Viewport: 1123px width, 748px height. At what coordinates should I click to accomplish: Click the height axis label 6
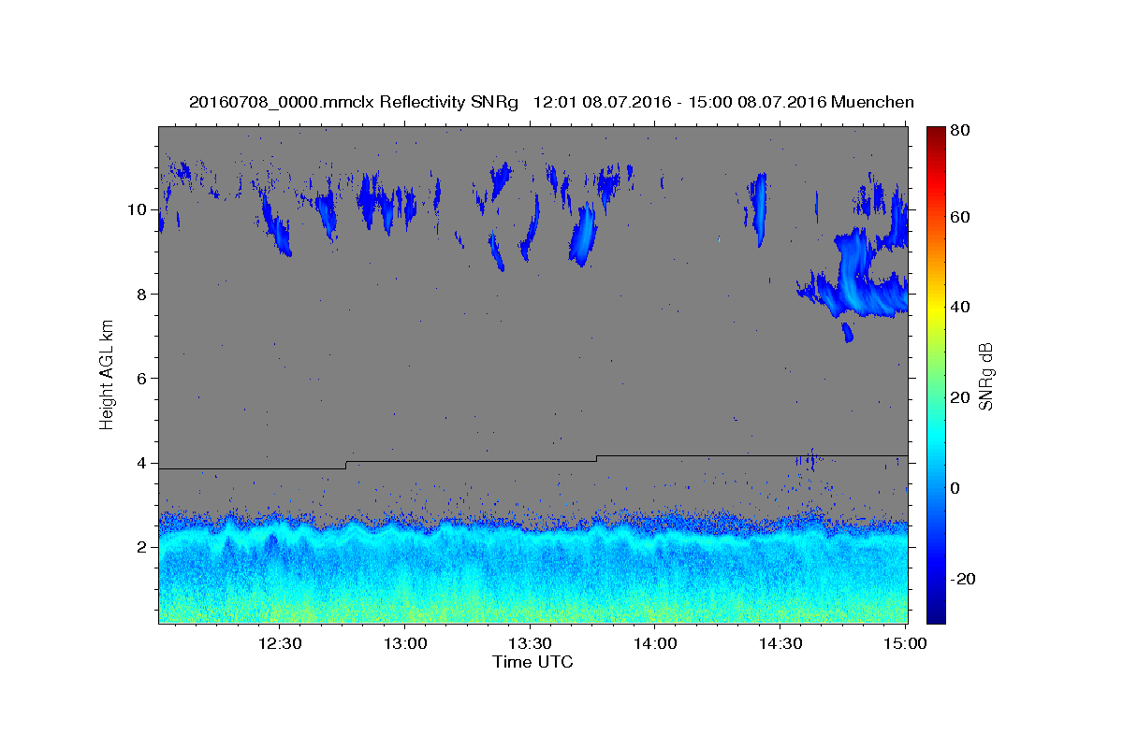click(143, 378)
